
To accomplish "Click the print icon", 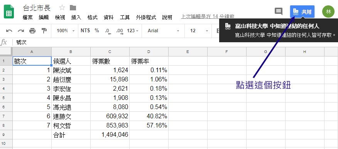I will click(32, 31).
